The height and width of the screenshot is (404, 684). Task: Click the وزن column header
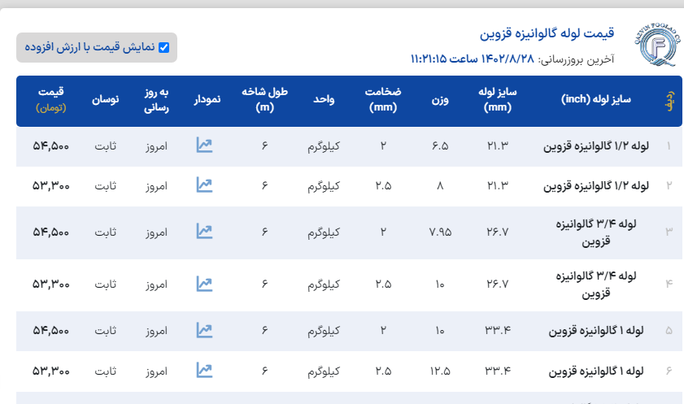tap(440, 99)
